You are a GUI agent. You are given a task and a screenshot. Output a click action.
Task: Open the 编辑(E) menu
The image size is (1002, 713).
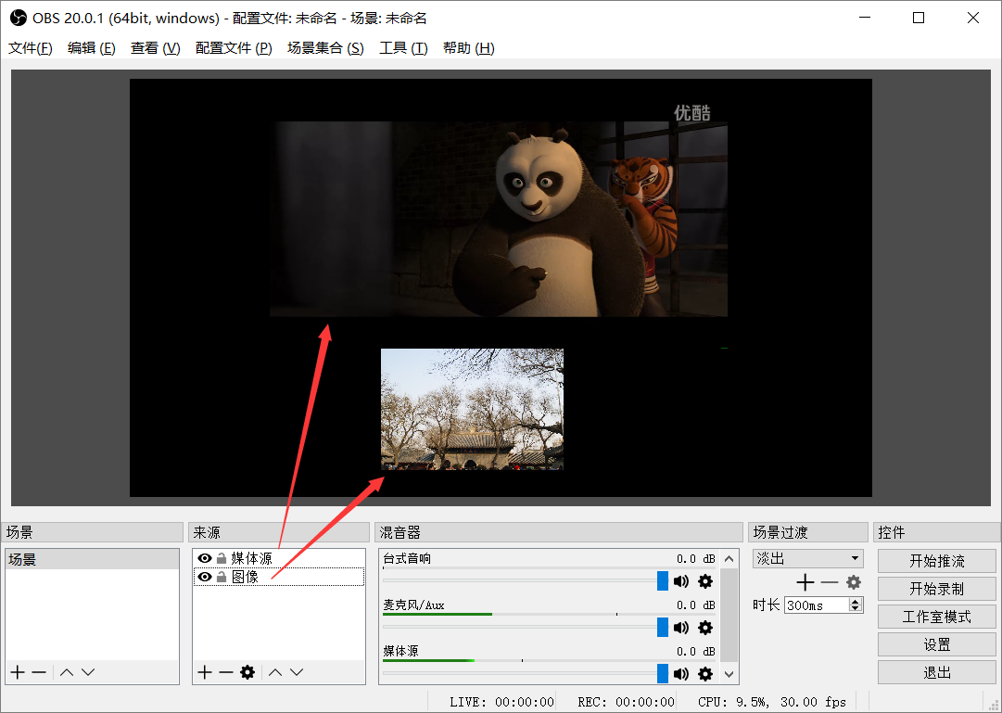(x=92, y=48)
